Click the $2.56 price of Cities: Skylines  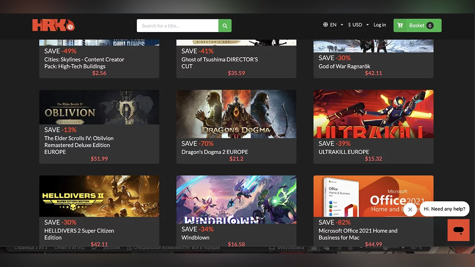(x=99, y=73)
